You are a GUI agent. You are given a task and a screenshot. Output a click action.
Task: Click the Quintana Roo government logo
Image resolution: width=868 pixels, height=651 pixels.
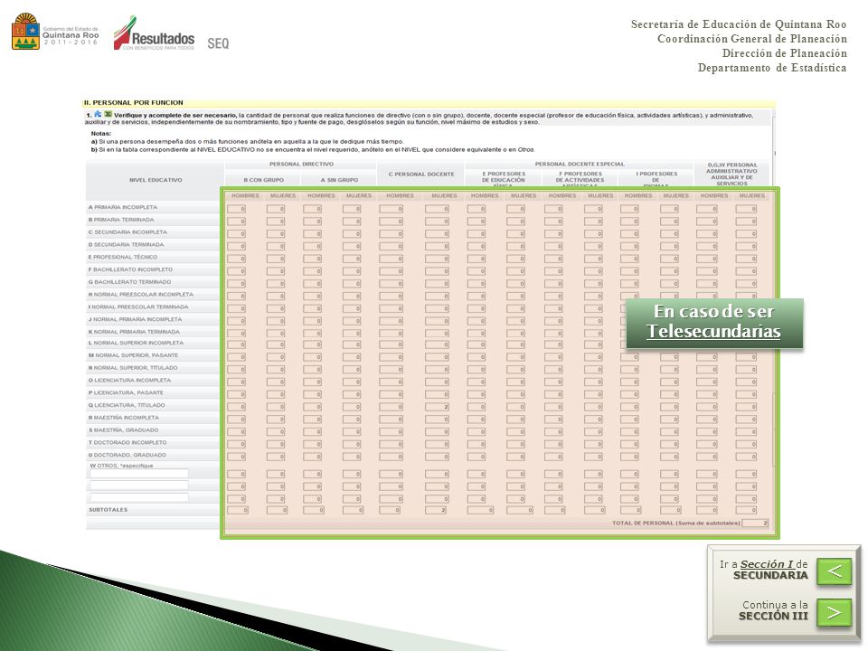(x=55, y=33)
